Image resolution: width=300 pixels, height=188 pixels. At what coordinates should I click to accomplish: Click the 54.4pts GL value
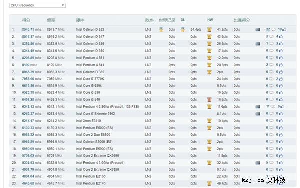pos(196,29)
